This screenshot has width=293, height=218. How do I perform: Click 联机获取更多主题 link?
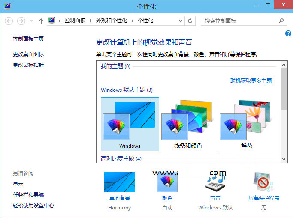coord(251,81)
